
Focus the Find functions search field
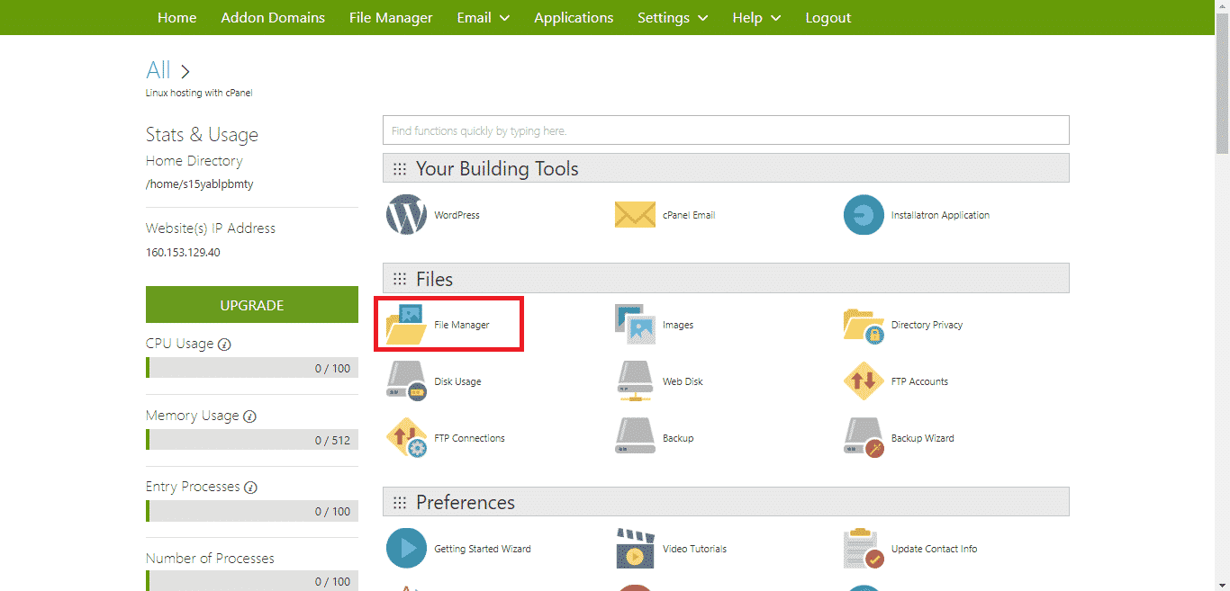(726, 130)
